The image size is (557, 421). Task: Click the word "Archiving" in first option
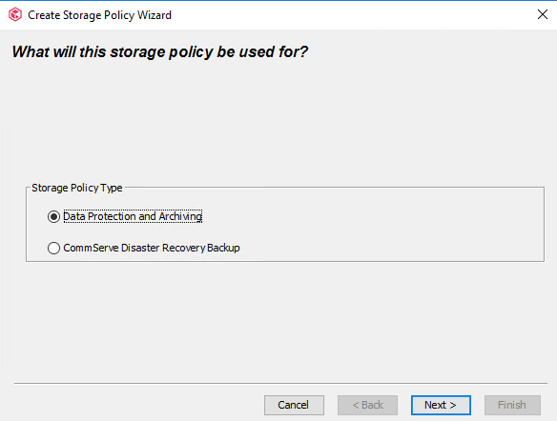pos(180,216)
